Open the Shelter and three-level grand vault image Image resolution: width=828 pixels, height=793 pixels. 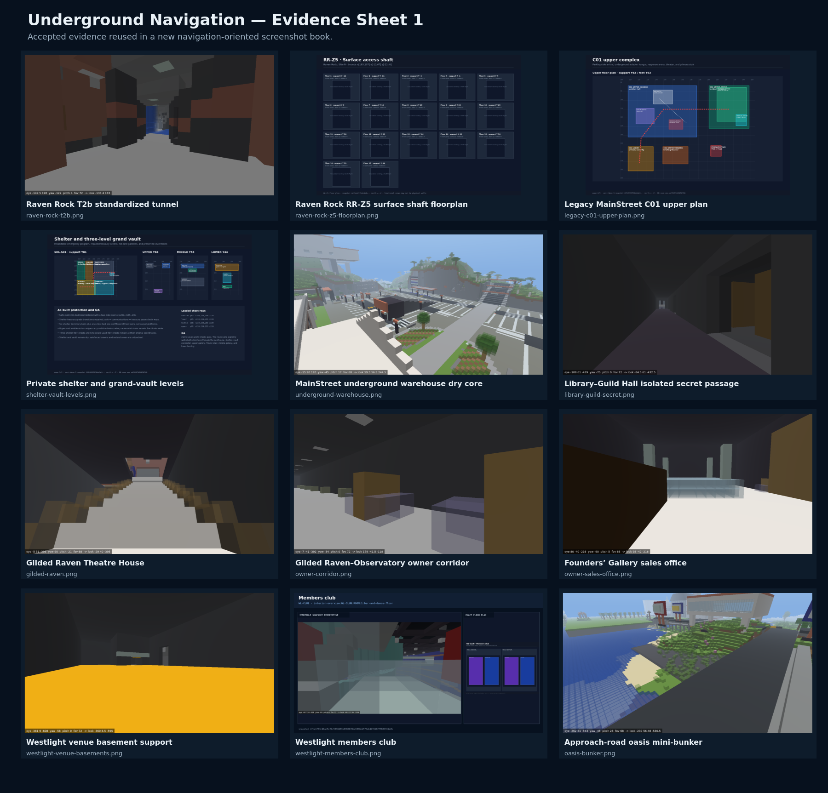(x=149, y=304)
